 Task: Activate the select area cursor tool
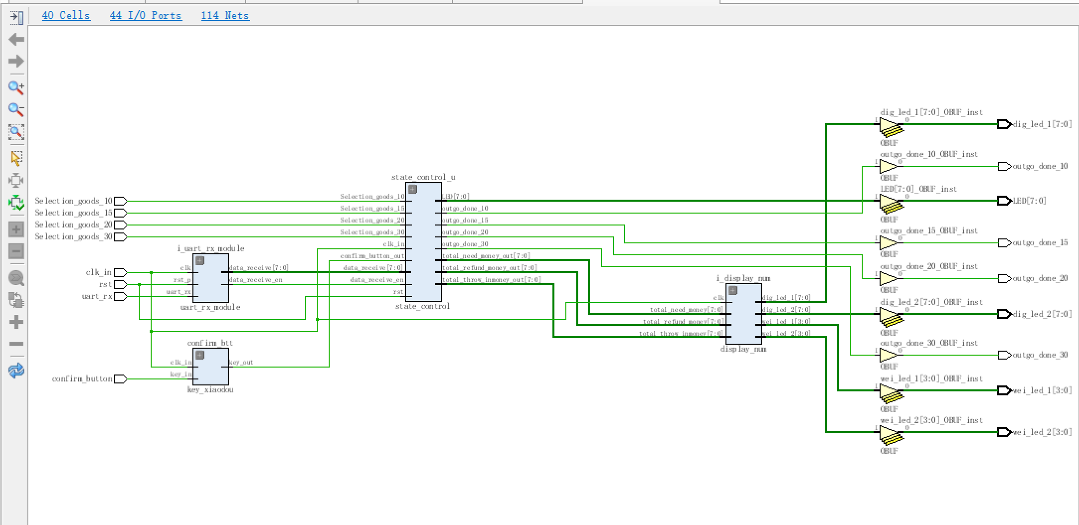point(16,158)
